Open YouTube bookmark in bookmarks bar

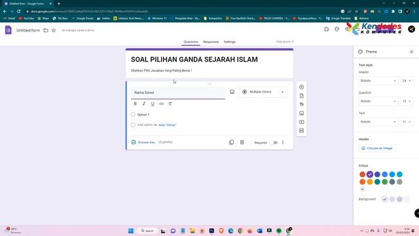(x=26, y=18)
